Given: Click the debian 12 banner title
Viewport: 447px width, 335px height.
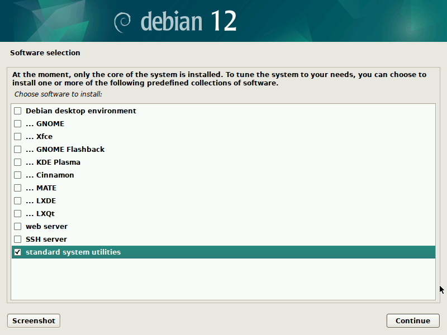Looking at the screenshot, I should click(x=188, y=22).
